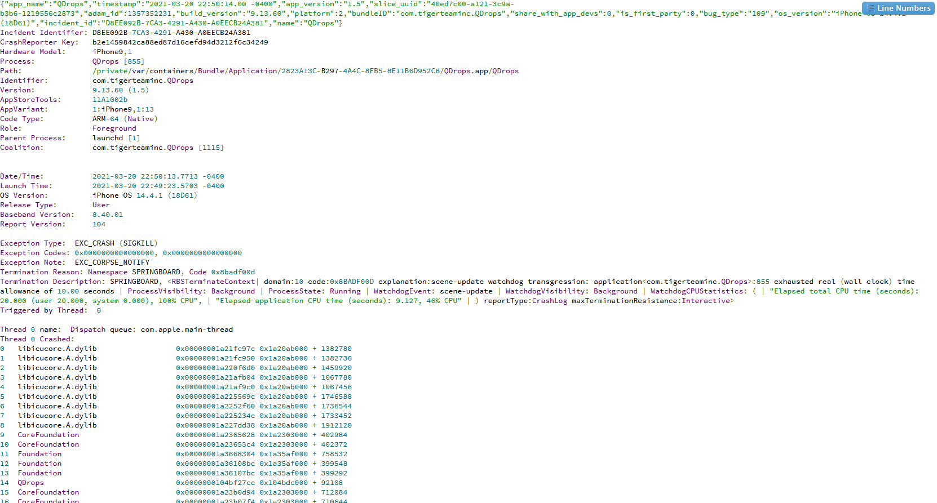The height and width of the screenshot is (503, 937).
Task: Click frame 14 address 0x0000000104bf27cc
Action: click(215, 483)
